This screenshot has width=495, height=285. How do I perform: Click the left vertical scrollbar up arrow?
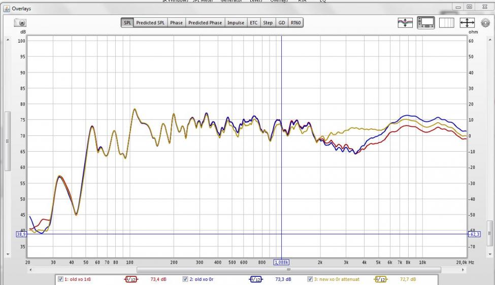(x=8, y=40)
